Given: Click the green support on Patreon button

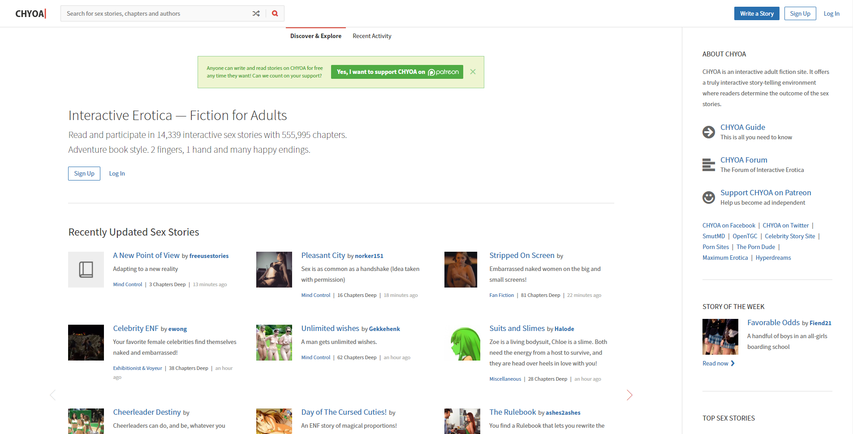Looking at the screenshot, I should pos(397,72).
